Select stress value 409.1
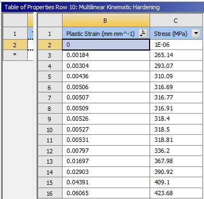This screenshot has width=204, height=199. click(176, 182)
